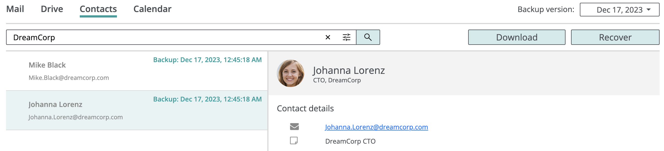Click the note icon beside DreamCorp CTO

294,141
